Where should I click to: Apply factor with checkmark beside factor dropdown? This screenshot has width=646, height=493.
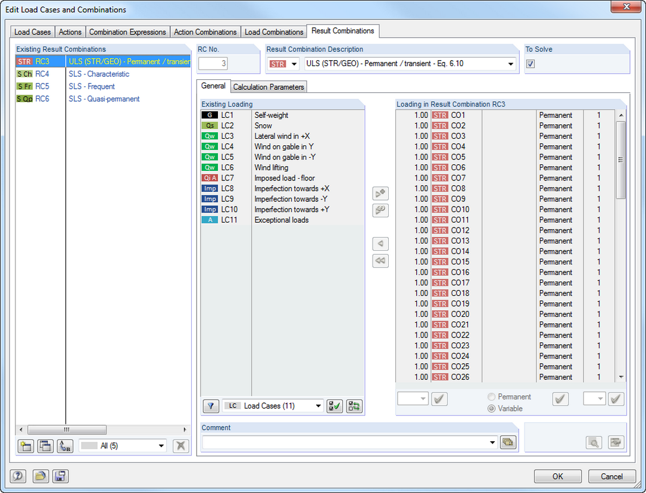[439, 399]
